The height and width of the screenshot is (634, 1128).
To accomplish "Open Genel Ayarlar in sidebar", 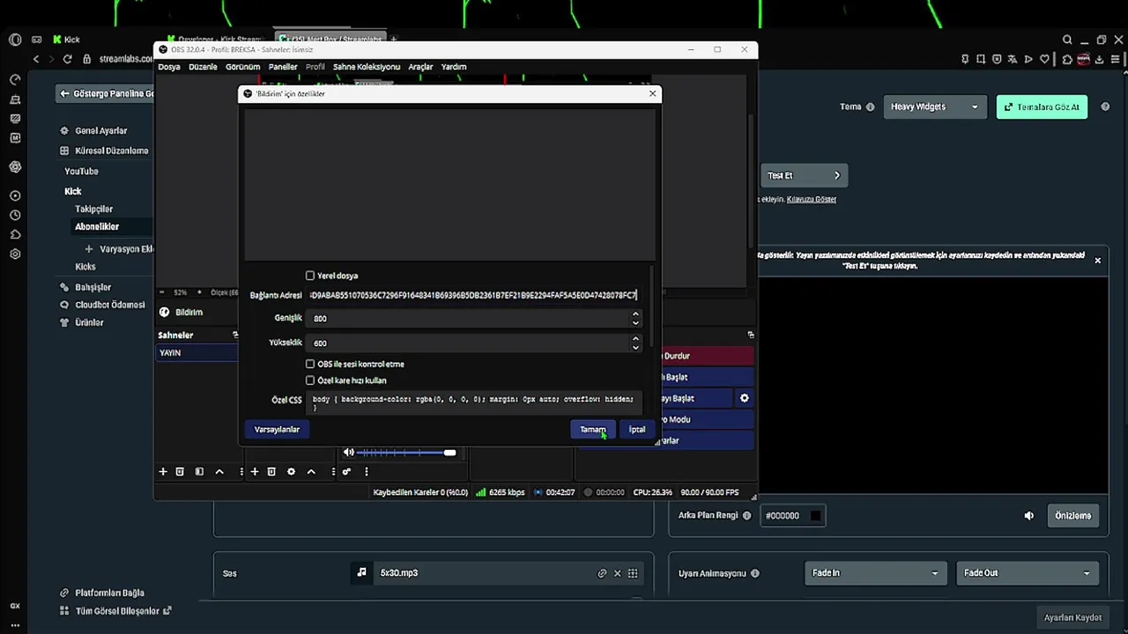I will pos(100,131).
